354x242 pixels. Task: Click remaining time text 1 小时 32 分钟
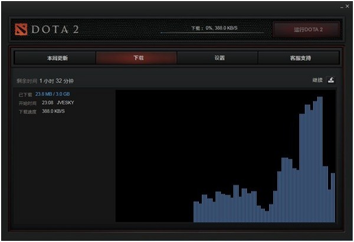tap(57, 81)
